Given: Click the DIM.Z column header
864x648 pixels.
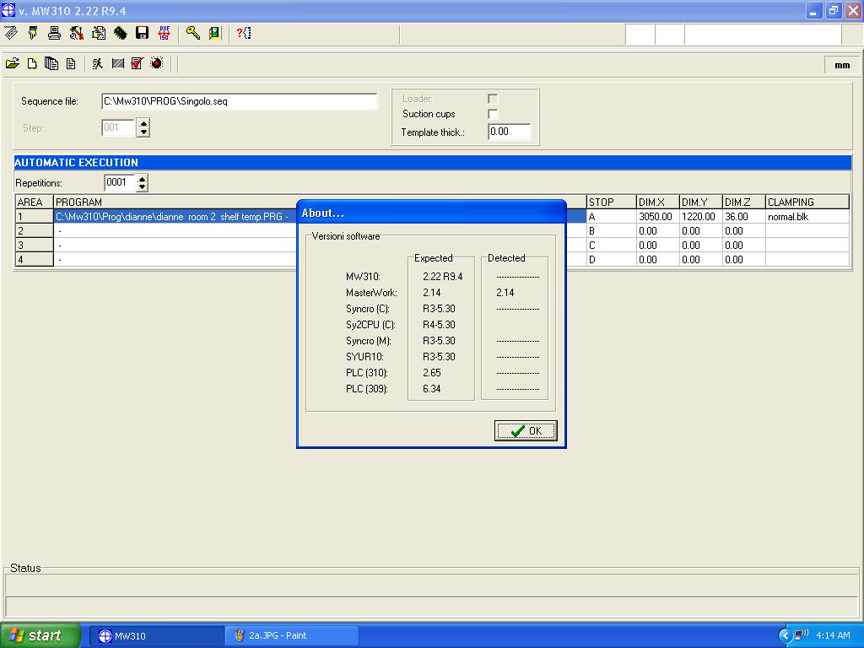Looking at the screenshot, I should [743, 202].
